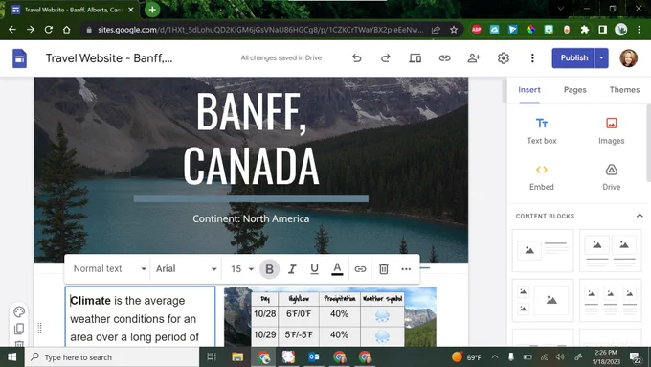The image size is (651, 367).
Task: Copy the published site link icon
Action: click(444, 58)
